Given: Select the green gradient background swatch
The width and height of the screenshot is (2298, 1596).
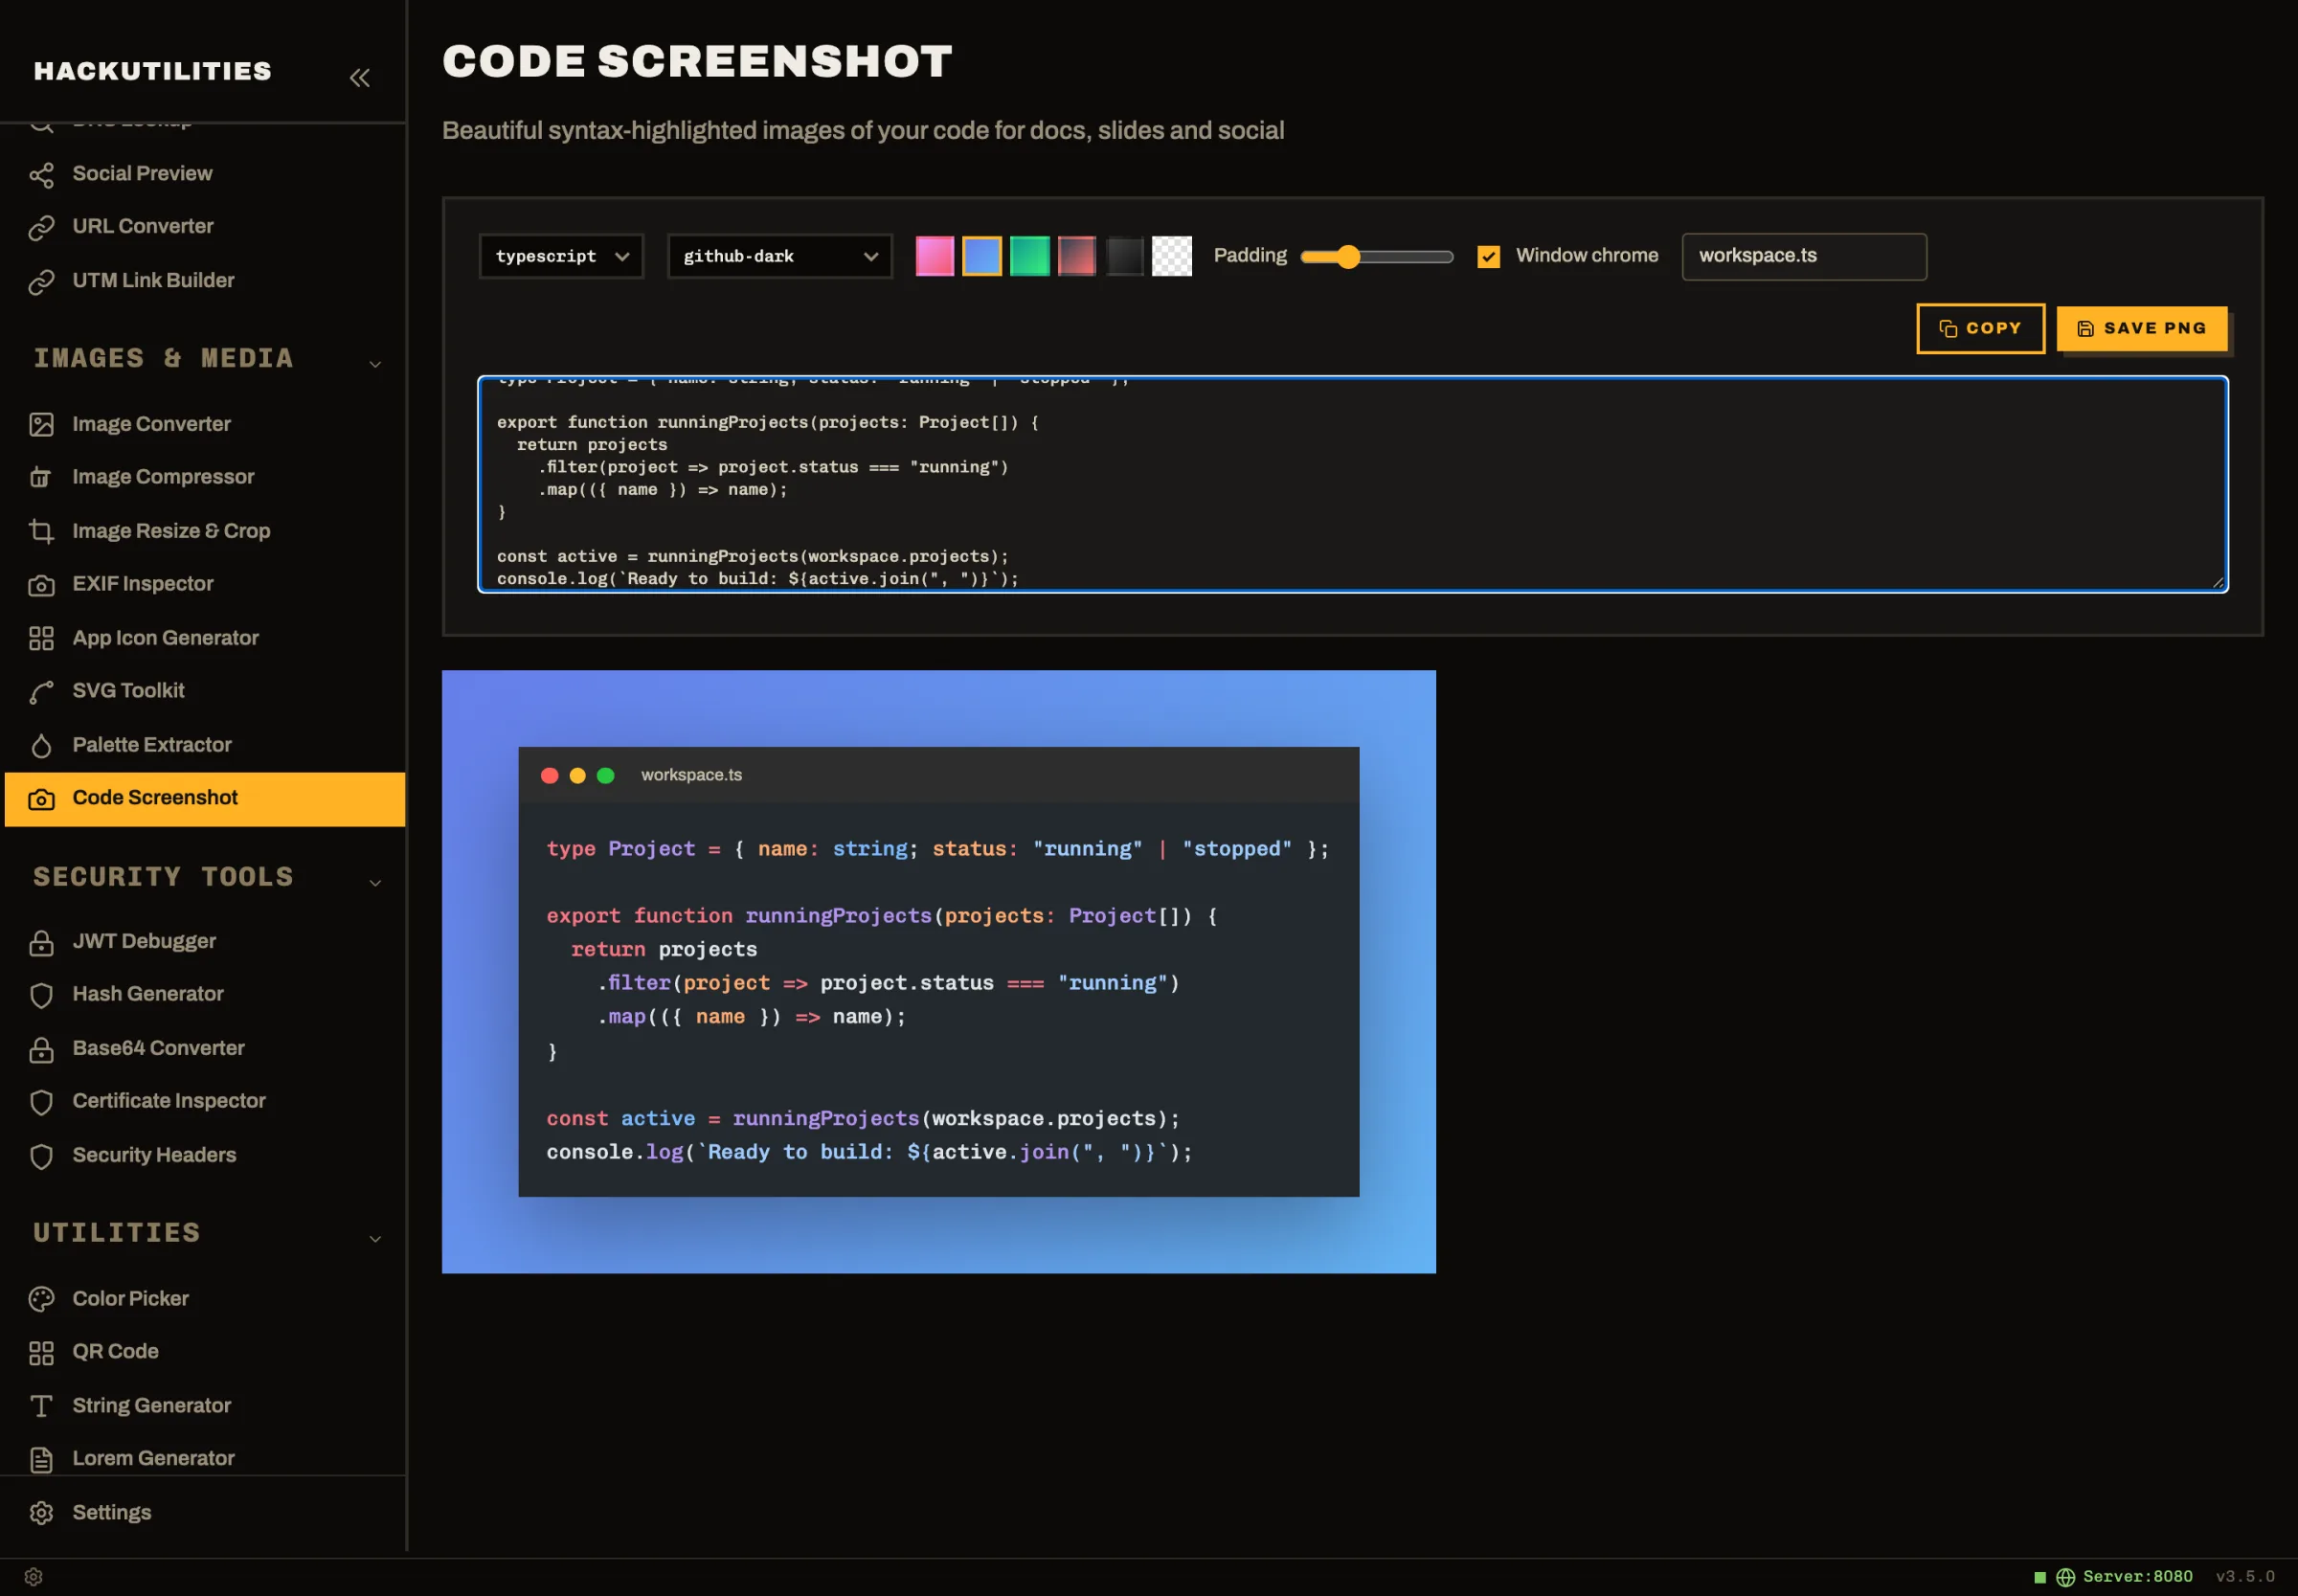Looking at the screenshot, I should pyautogui.click(x=1029, y=256).
